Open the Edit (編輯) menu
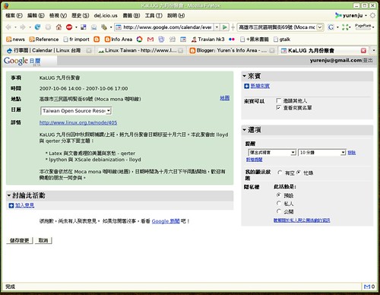The height and width of the screenshot is (295, 380). 36,15
